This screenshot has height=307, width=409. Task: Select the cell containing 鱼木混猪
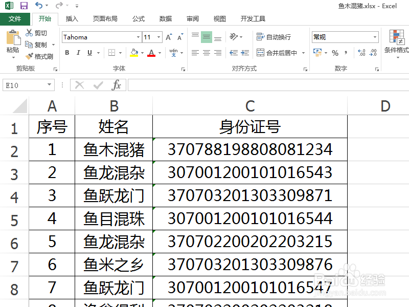click(x=113, y=149)
